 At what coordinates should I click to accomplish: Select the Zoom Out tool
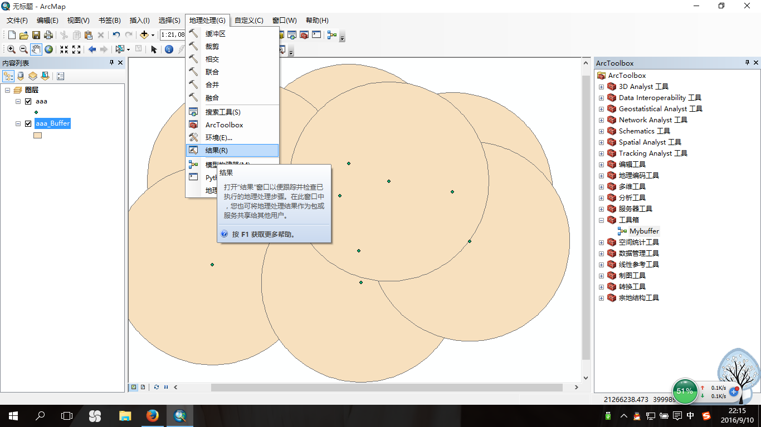(23, 49)
